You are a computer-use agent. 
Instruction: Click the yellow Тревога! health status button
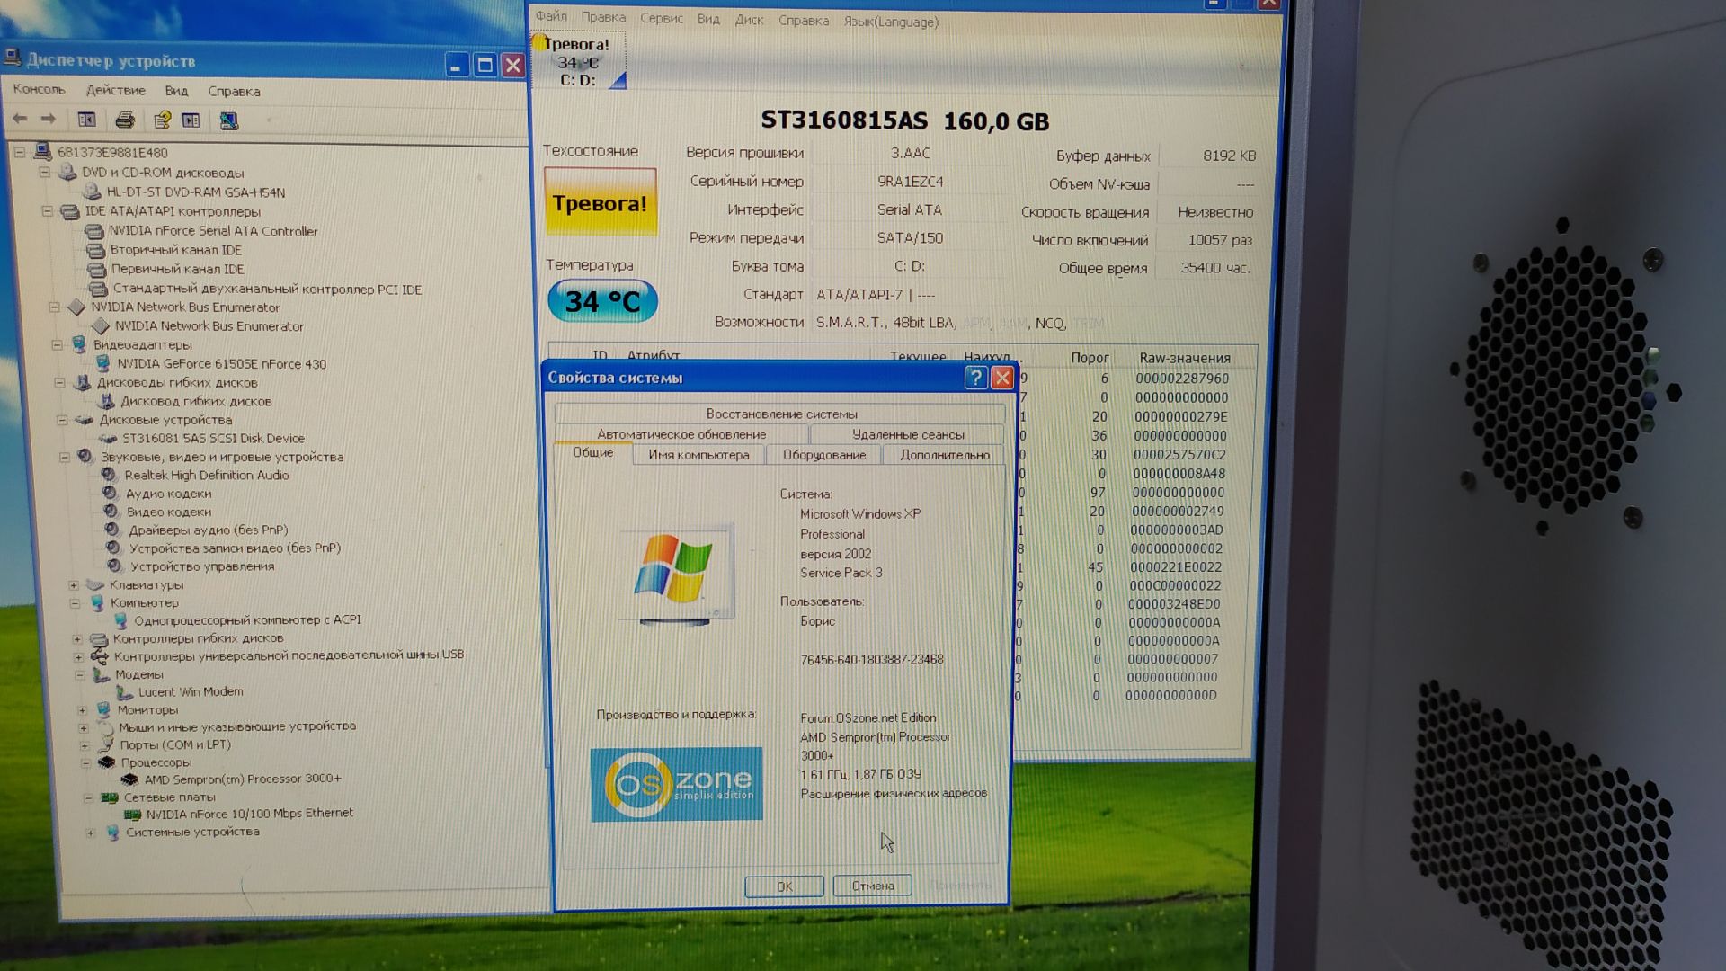600,203
